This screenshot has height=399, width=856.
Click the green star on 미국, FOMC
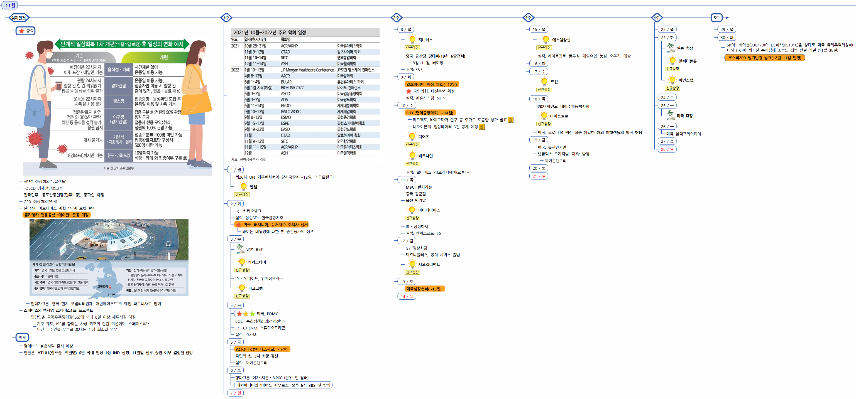pyautogui.click(x=252, y=314)
